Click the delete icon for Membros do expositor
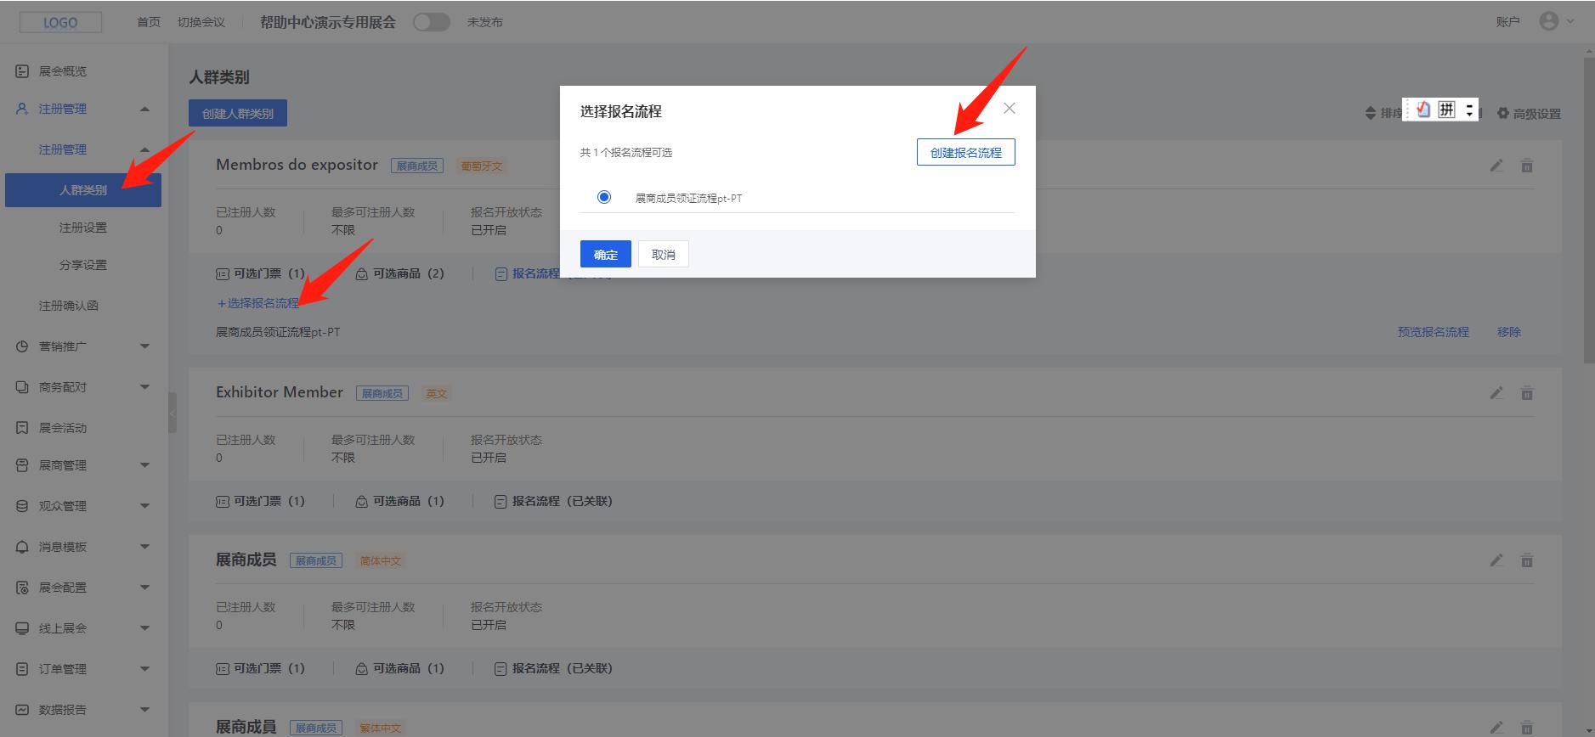The width and height of the screenshot is (1595, 737). point(1526,166)
